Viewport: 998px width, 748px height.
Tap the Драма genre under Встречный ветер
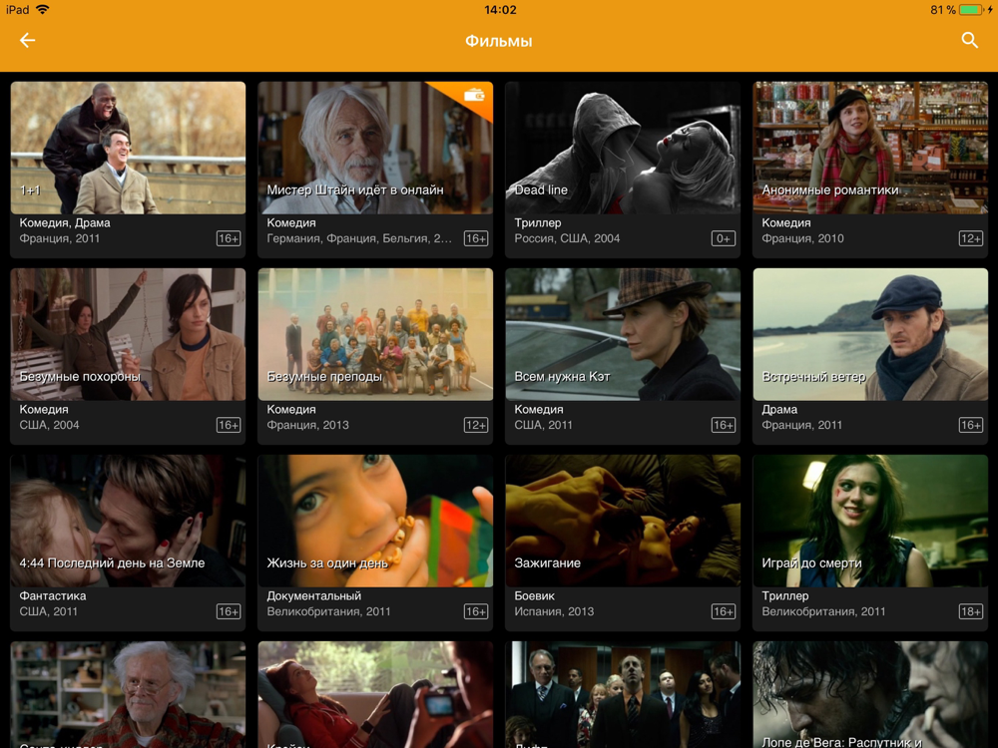pyautogui.click(x=779, y=409)
